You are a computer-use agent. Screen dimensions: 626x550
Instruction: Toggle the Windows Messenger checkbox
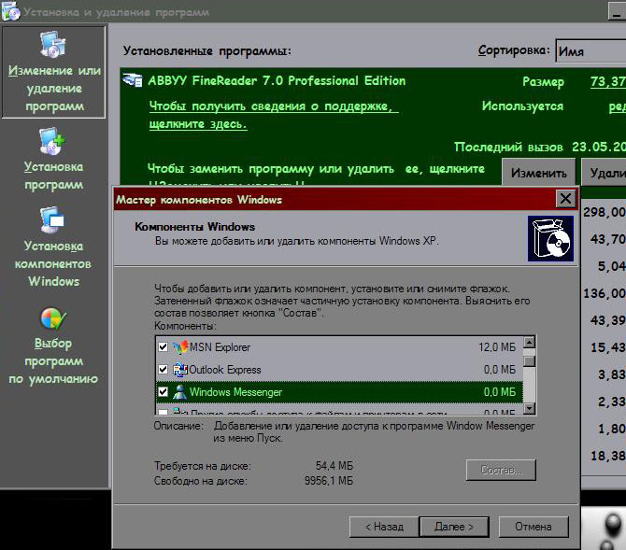coord(163,391)
